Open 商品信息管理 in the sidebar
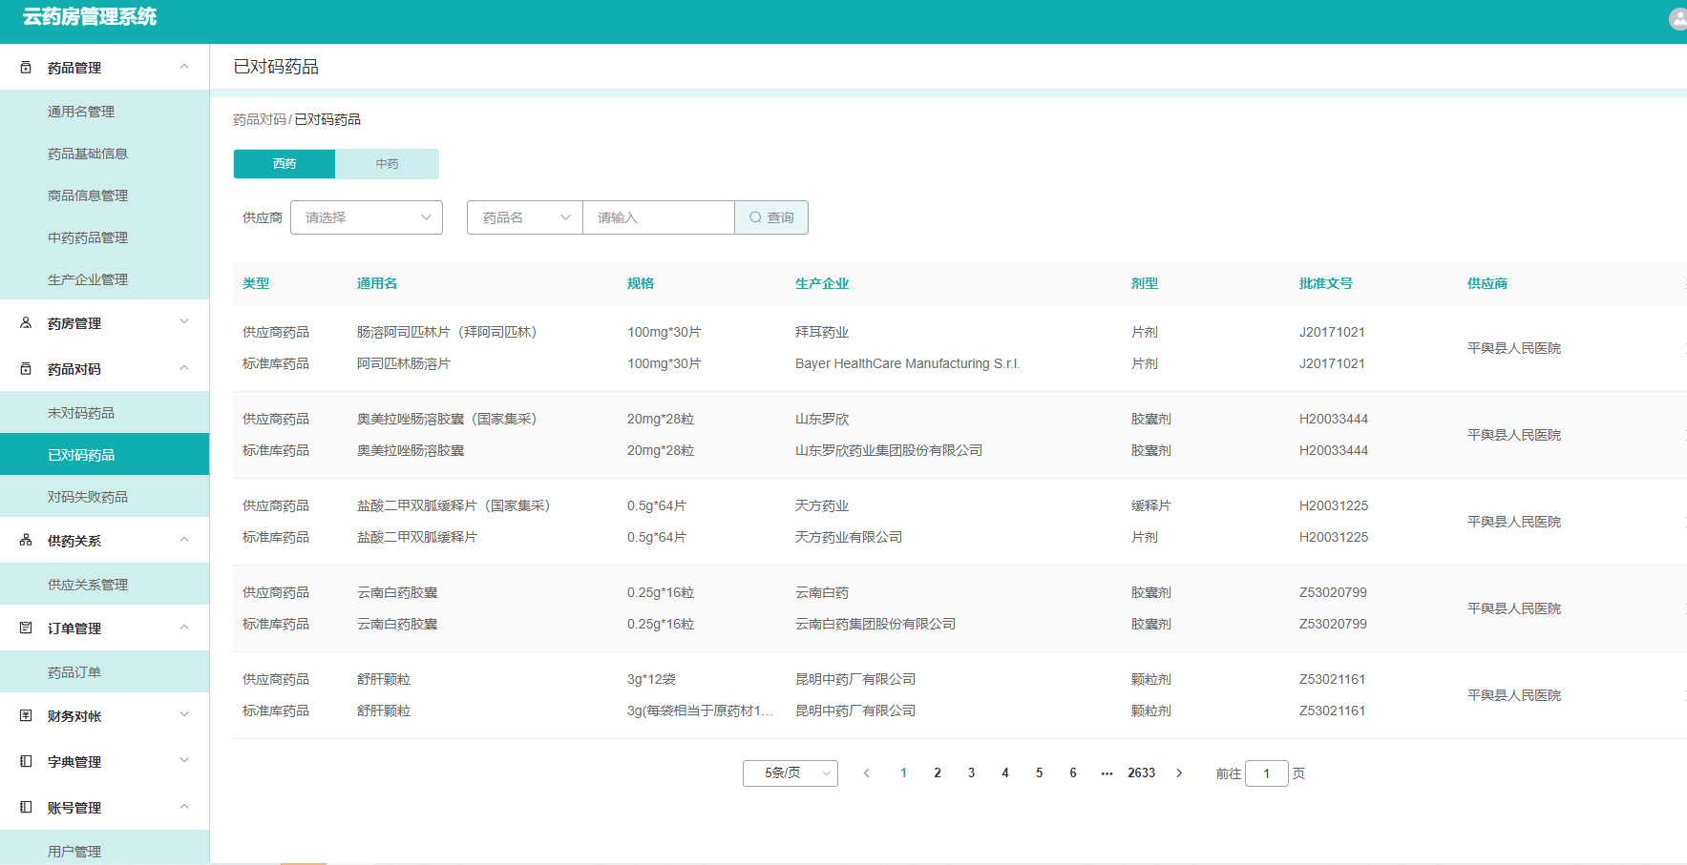Image resolution: width=1687 pixels, height=865 pixels. coord(104,196)
